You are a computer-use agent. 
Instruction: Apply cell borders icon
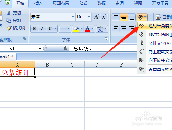(63, 28)
